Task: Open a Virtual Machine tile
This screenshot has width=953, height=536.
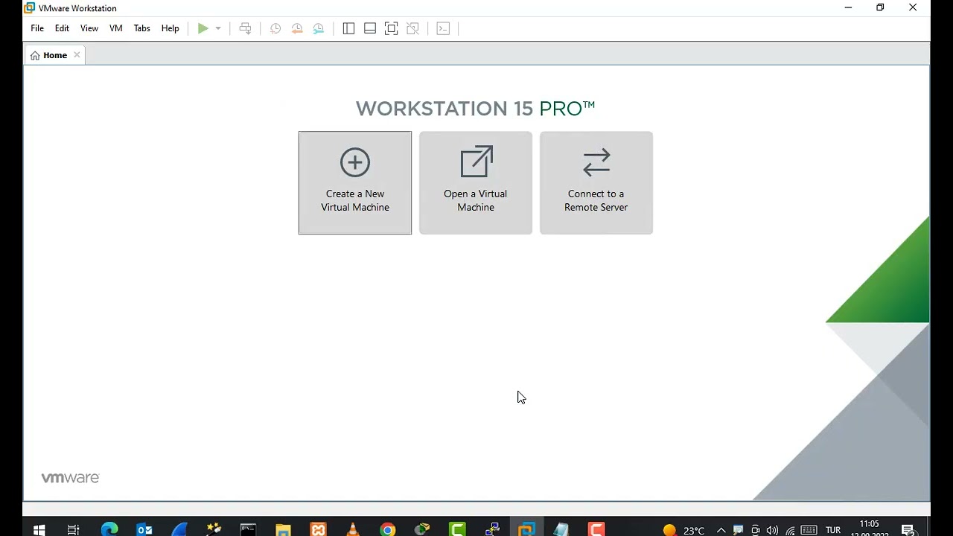Action: (476, 183)
